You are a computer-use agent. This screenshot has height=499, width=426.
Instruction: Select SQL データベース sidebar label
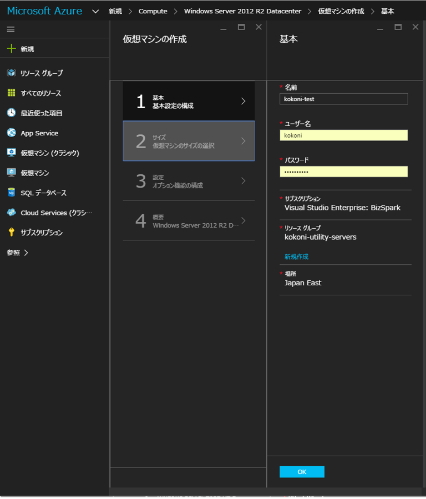pyautogui.click(x=44, y=193)
